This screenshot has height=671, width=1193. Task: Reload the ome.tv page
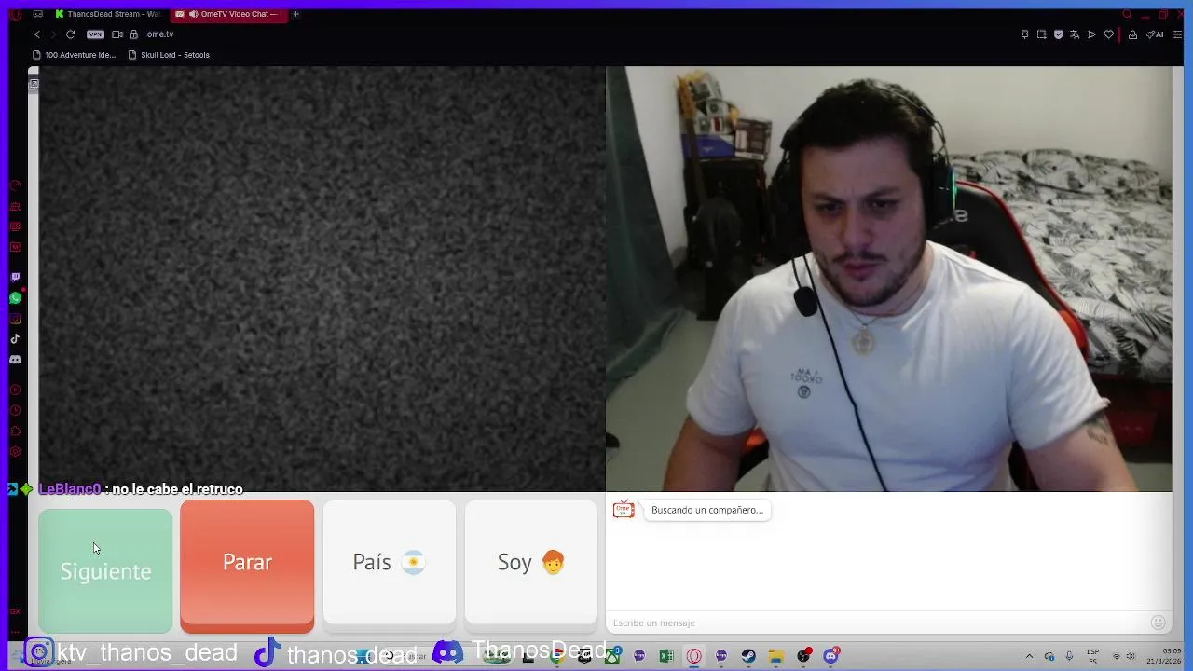pos(70,34)
